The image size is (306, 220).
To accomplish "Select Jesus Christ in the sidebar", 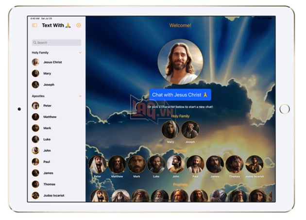I will pos(52,62).
